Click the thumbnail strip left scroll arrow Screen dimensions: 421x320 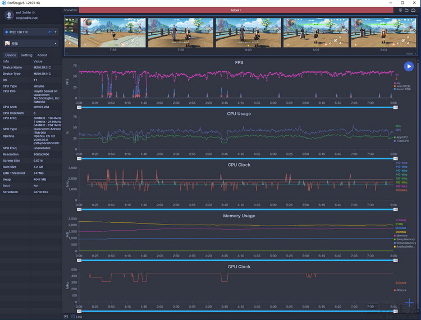[x=67, y=54]
